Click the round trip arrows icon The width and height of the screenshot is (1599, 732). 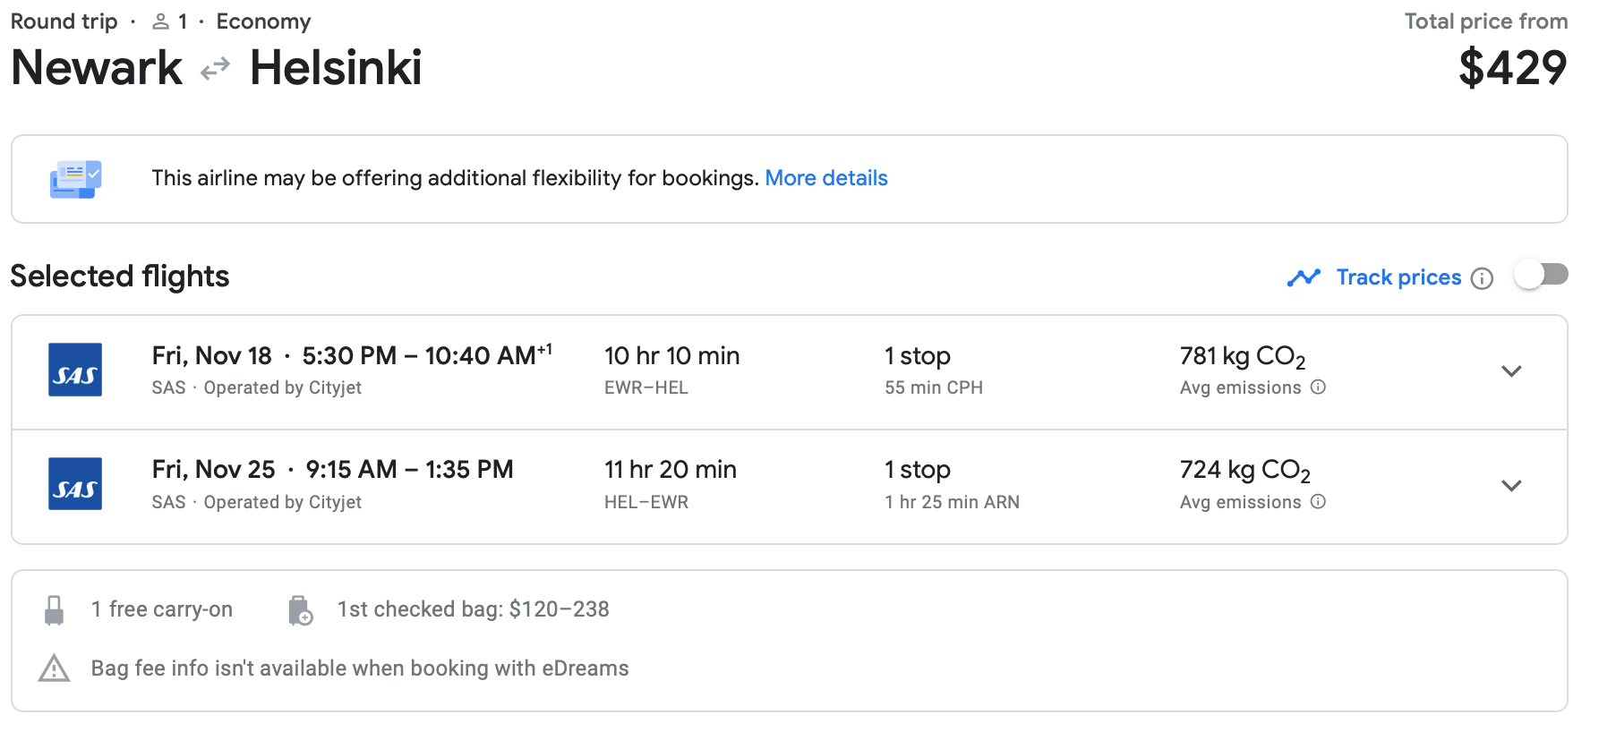[x=216, y=69]
